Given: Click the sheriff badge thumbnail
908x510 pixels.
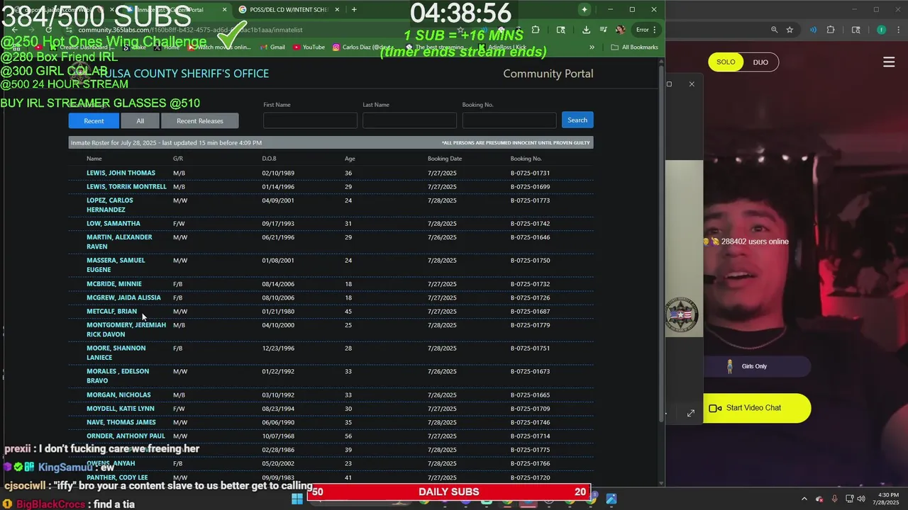Looking at the screenshot, I should [x=682, y=315].
